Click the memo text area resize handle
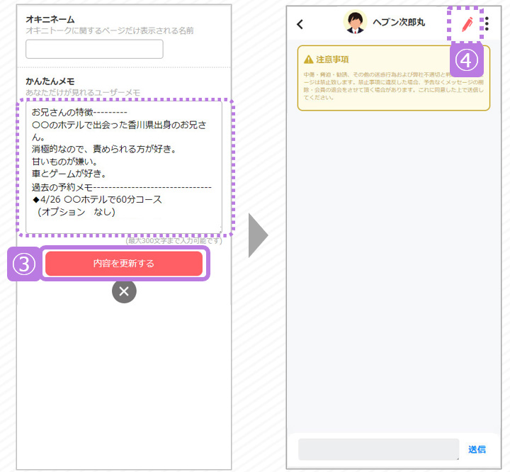 pos(220,230)
